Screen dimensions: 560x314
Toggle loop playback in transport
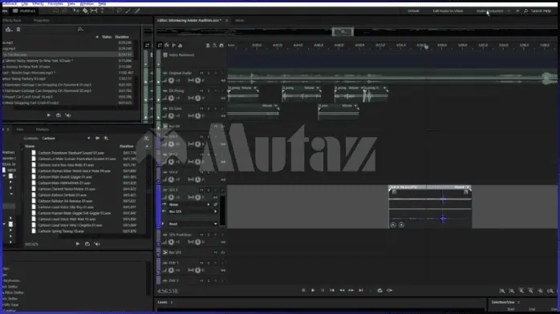(x=379, y=291)
